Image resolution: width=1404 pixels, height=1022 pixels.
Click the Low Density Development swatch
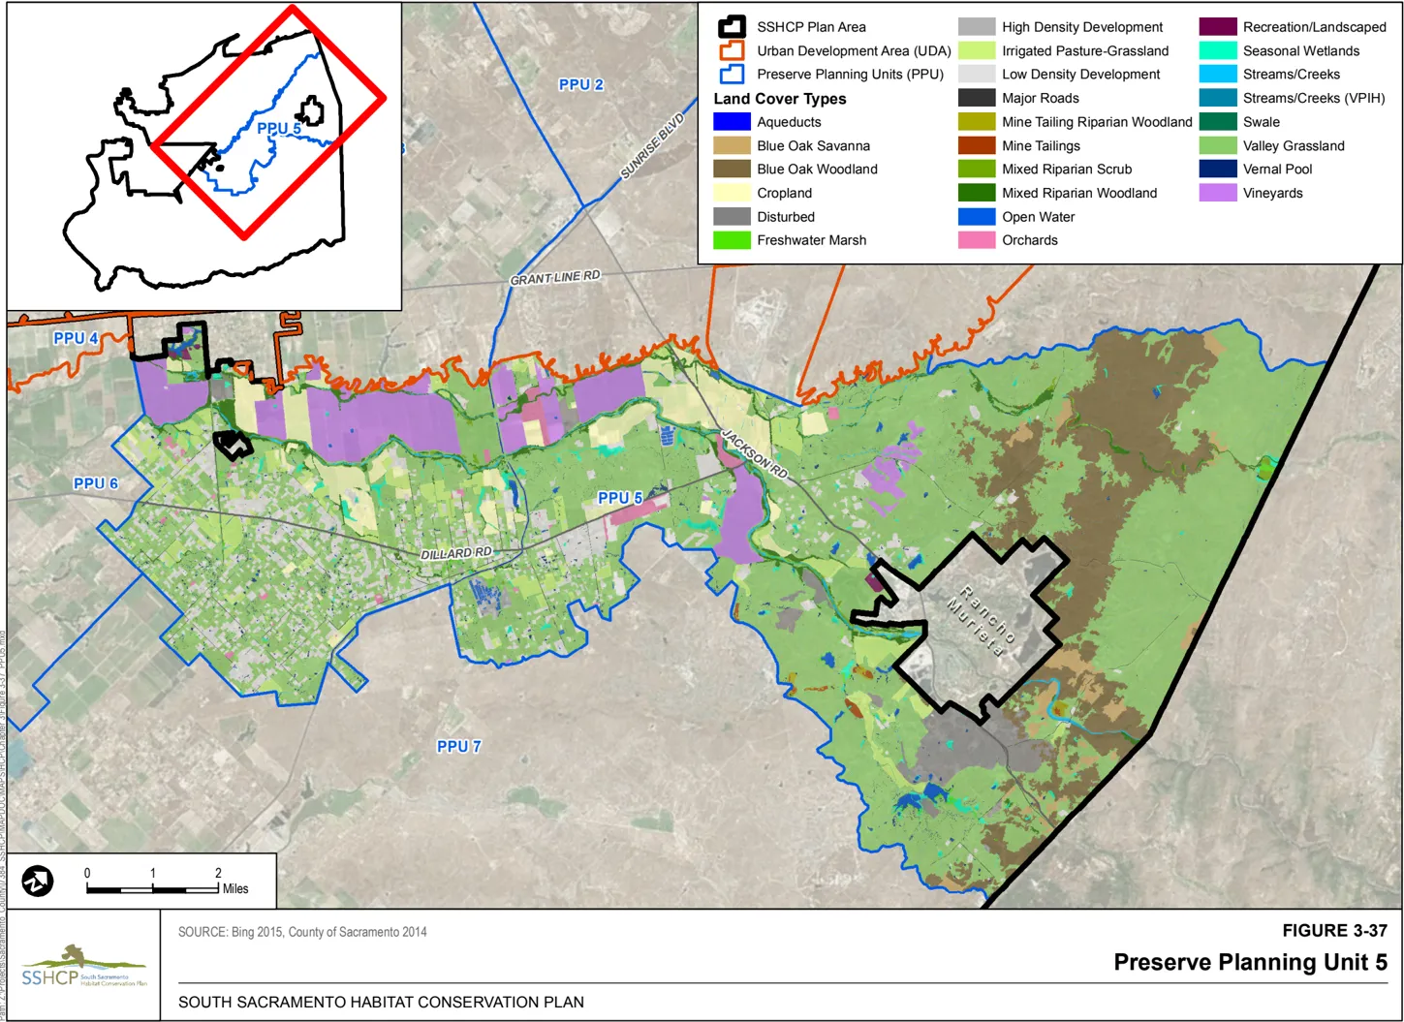tap(977, 74)
